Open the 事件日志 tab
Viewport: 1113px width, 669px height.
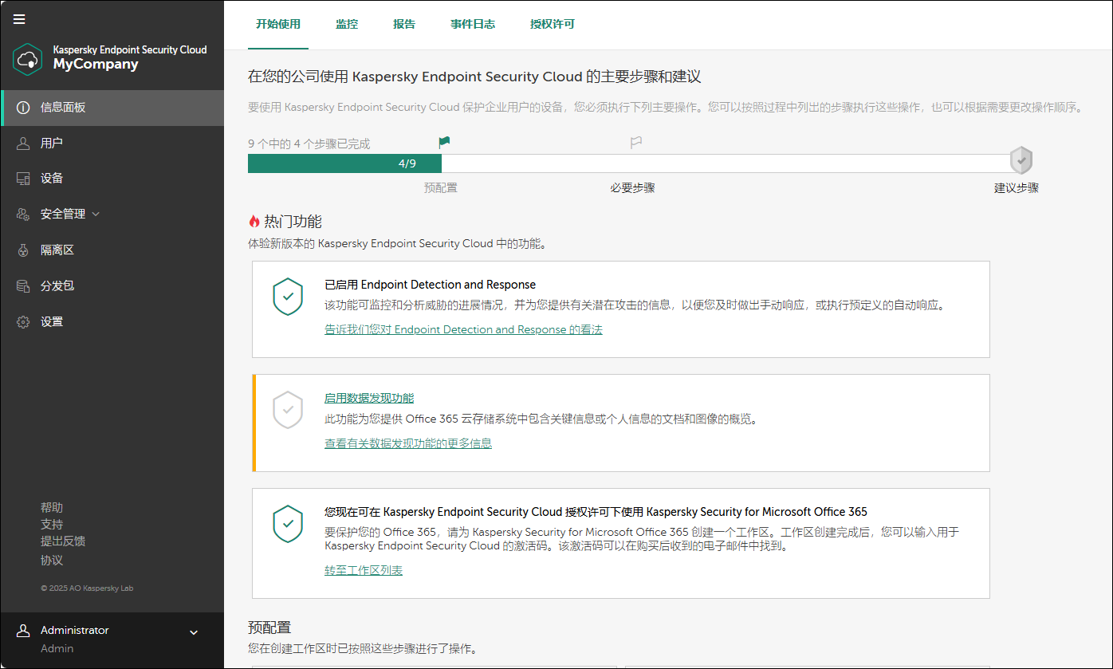pos(472,24)
